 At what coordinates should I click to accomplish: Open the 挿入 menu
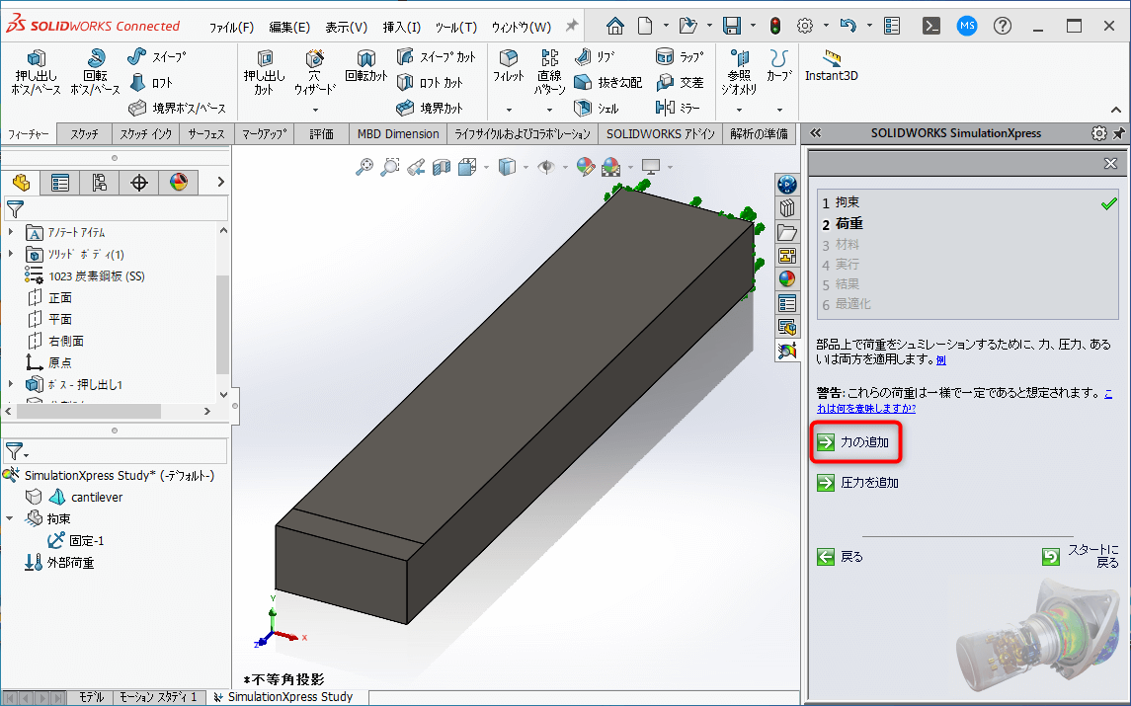click(401, 27)
